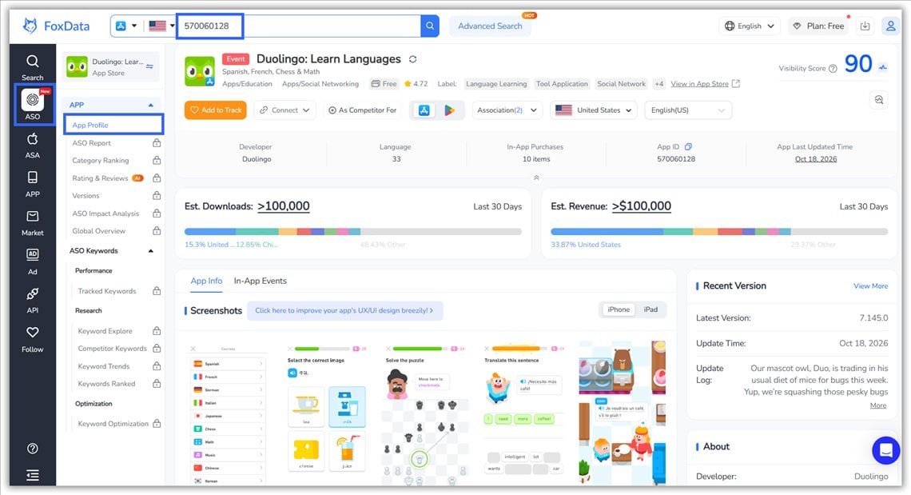The height and width of the screenshot is (495, 911).
Task: Click the Est. Revenue distribution bar
Action: coord(719,231)
